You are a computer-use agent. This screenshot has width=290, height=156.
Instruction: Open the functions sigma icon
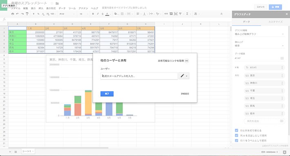click(x=187, y=14)
